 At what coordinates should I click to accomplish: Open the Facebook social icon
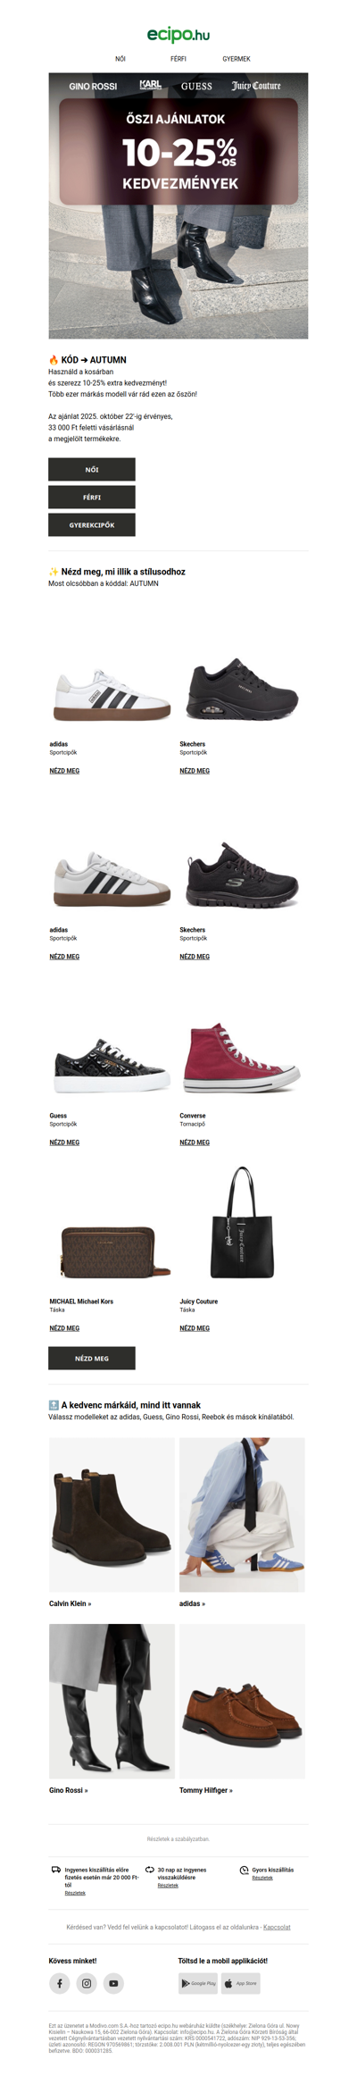(59, 1983)
